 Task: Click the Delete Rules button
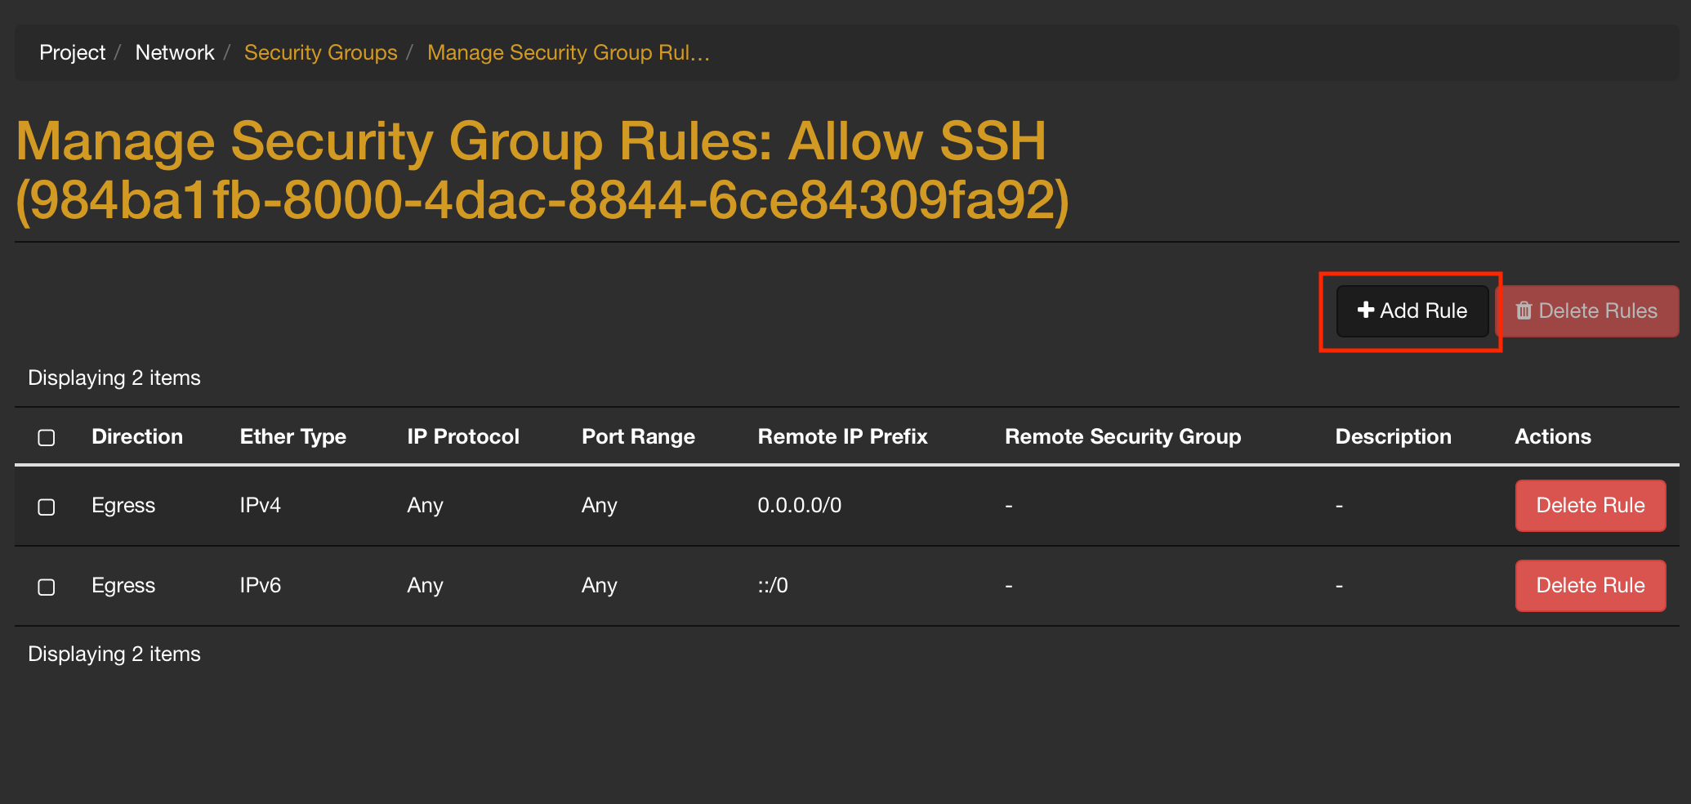1587,310
